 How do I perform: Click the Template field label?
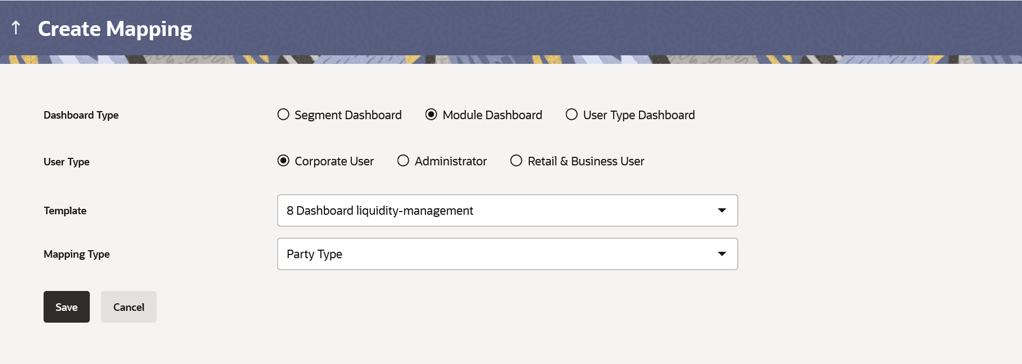(65, 210)
